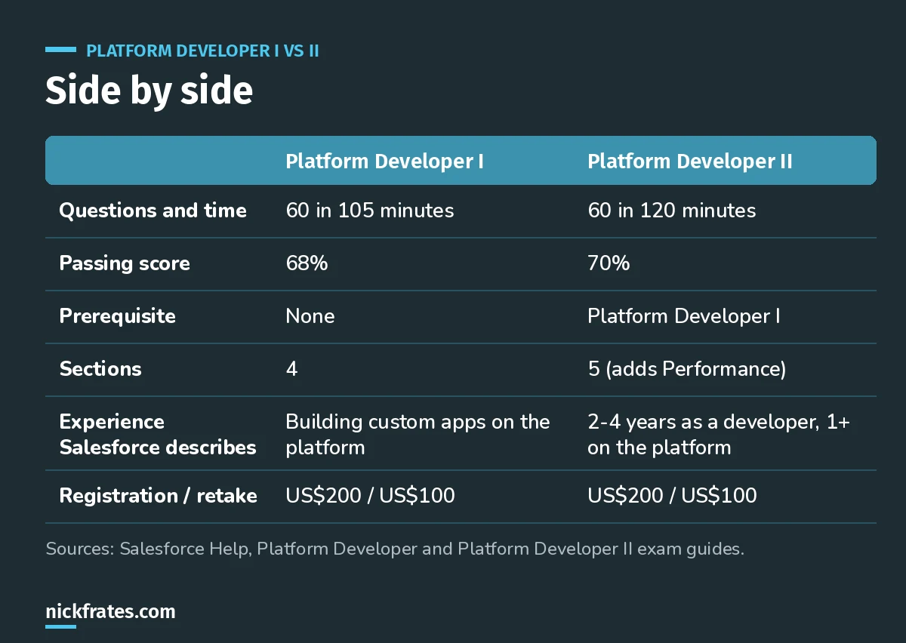The width and height of the screenshot is (906, 643).
Task: Click the 'Platform Developer I' prerequisite cell
Action: [684, 315]
